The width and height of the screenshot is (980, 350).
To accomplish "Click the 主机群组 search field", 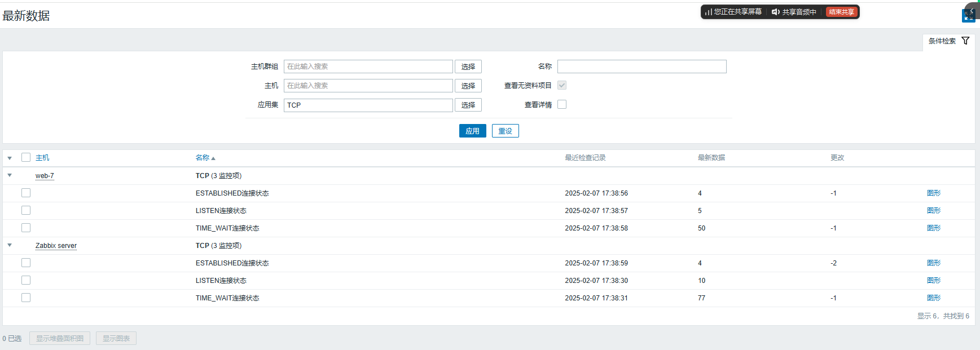I will (x=368, y=67).
